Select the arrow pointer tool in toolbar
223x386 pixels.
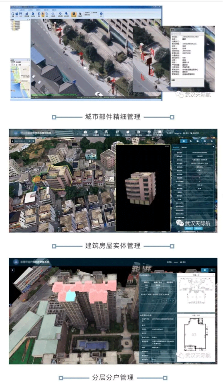click(x=43, y=14)
